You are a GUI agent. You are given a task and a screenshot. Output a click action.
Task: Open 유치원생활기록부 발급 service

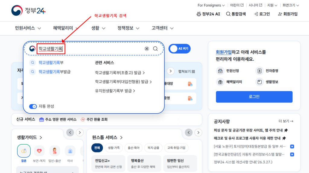click(115, 91)
